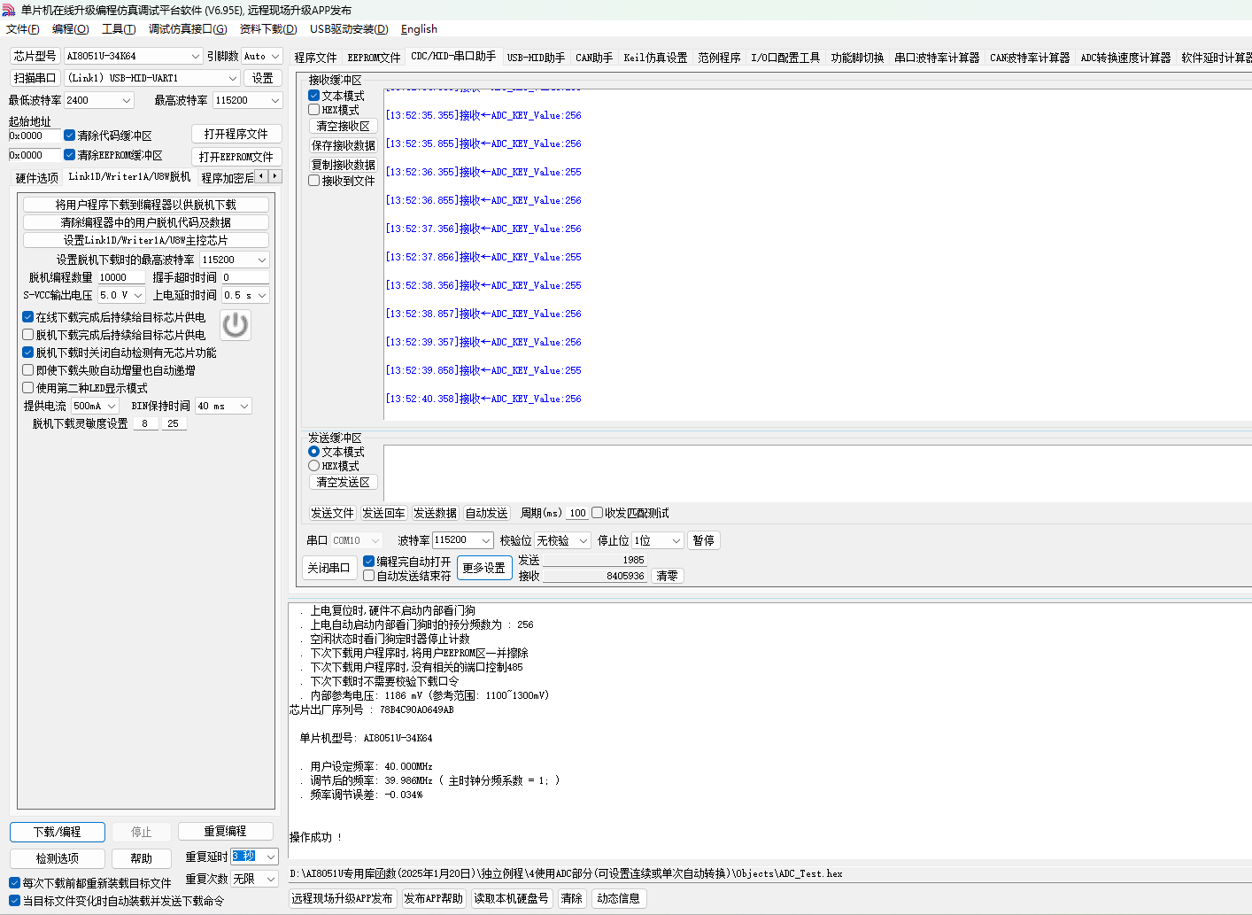Click the power button icon
The width and height of the screenshot is (1252, 915).
(235, 325)
